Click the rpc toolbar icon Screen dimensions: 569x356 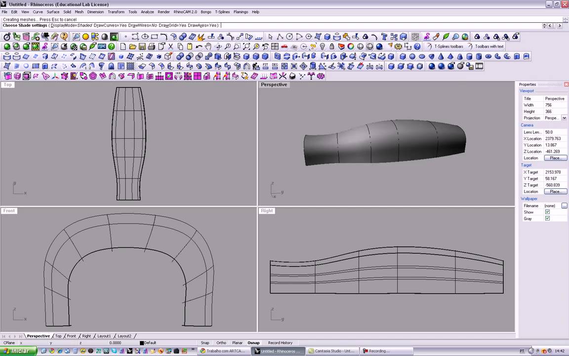[102, 46]
